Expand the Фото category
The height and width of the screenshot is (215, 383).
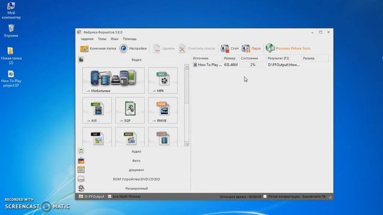[x=133, y=161]
